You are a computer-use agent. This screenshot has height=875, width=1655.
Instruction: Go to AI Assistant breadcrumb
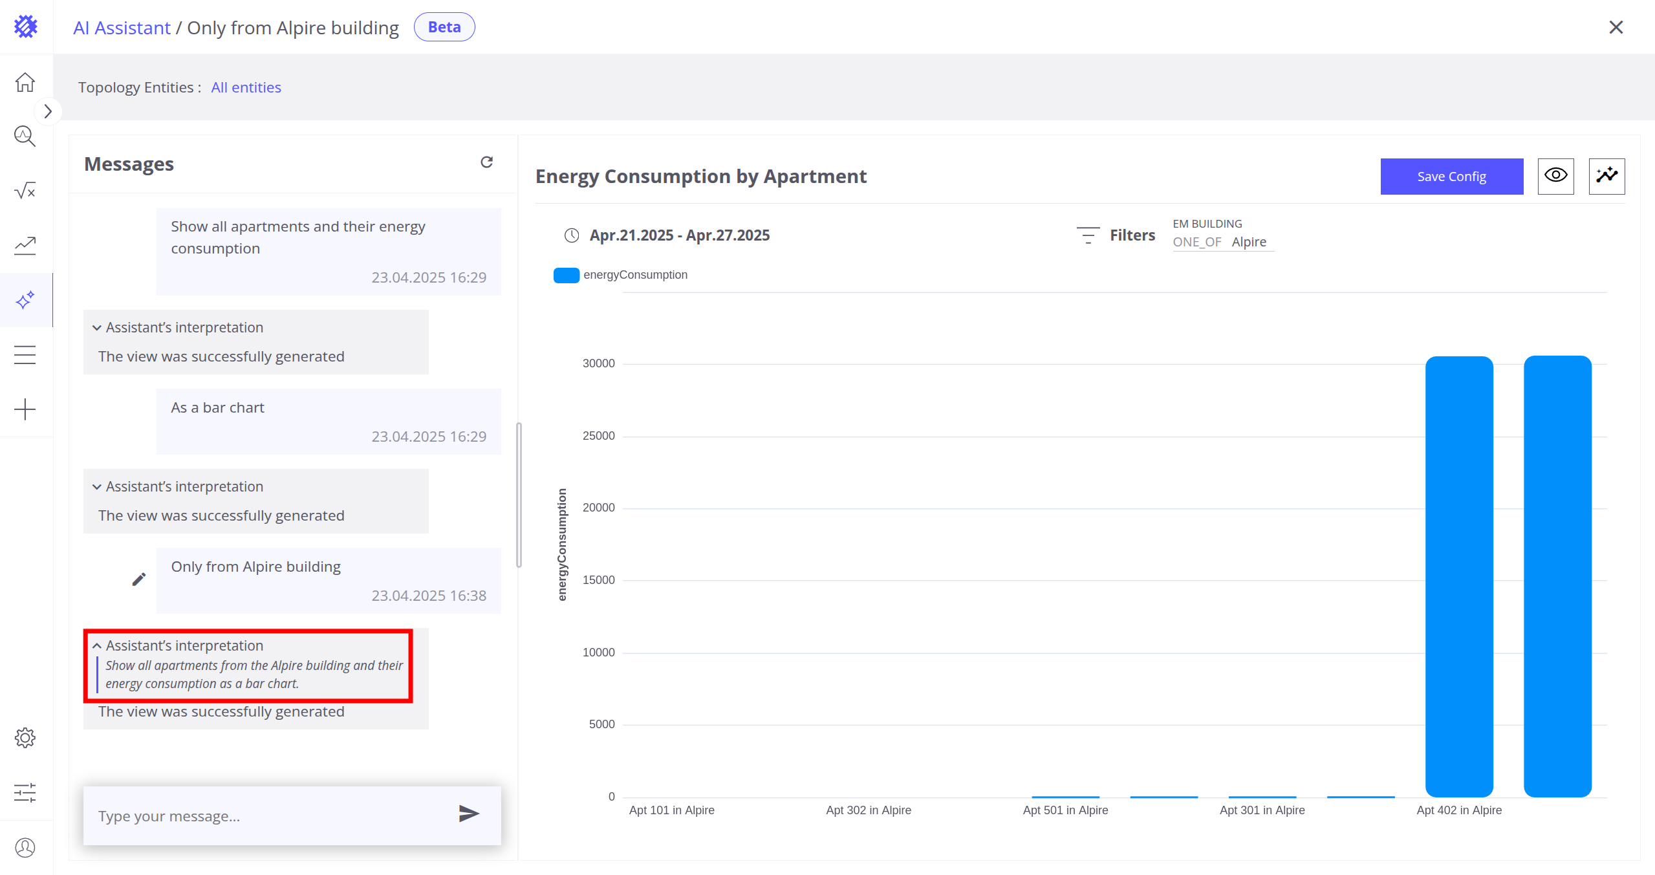(122, 28)
